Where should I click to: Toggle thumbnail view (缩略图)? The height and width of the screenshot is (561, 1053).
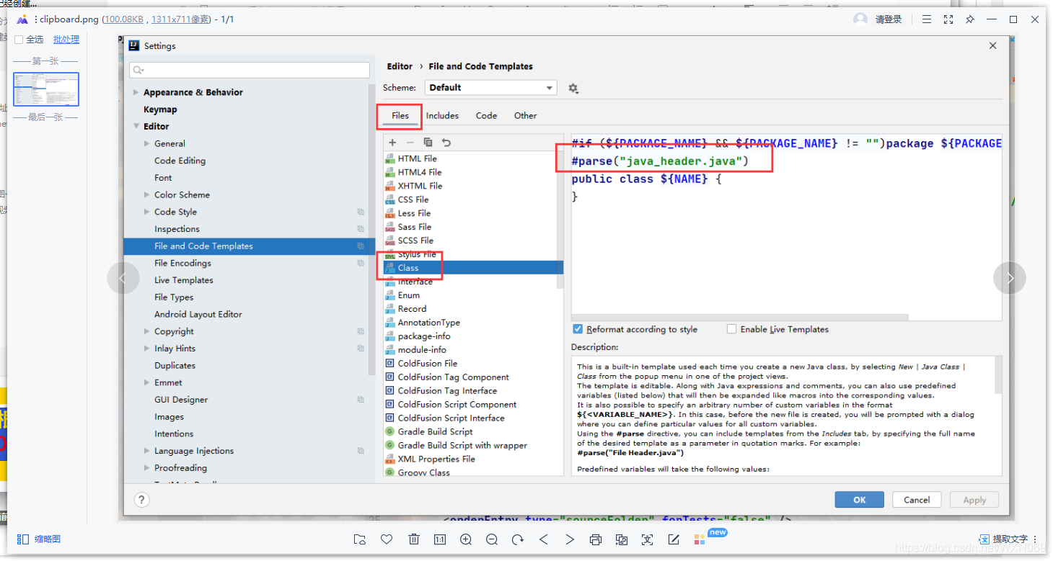point(39,539)
